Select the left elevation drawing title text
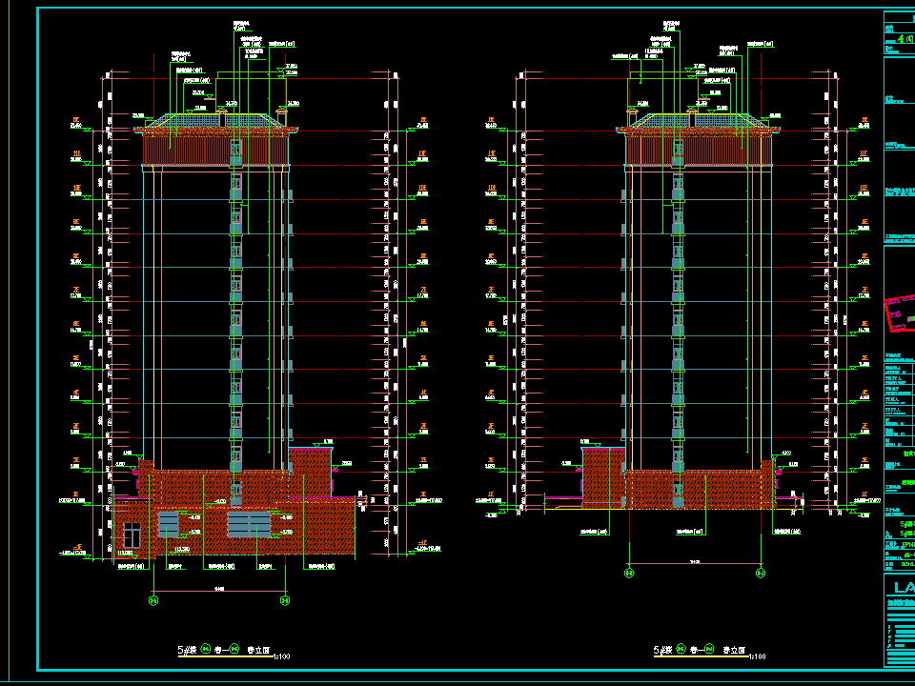915x686 pixels. [x=224, y=649]
